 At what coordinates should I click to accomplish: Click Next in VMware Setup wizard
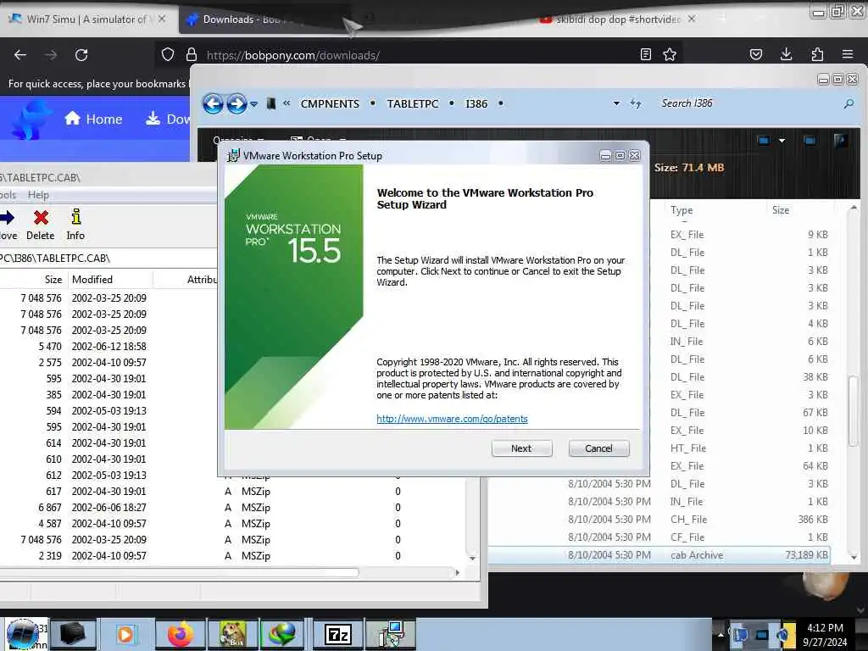click(521, 448)
